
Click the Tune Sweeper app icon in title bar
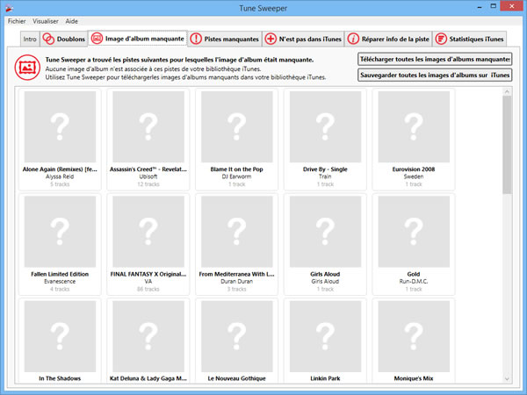pos(9,8)
